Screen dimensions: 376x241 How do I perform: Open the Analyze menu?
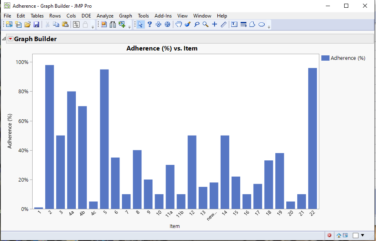[x=105, y=16]
